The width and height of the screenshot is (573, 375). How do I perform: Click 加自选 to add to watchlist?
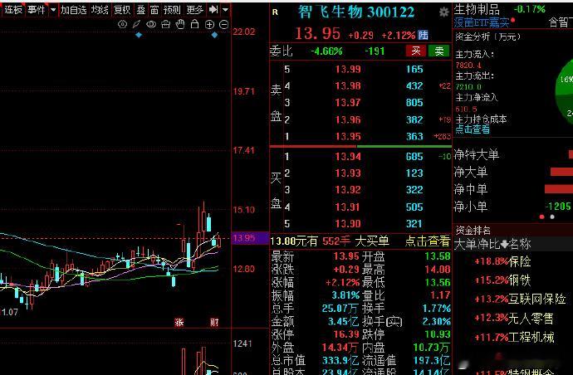tap(73, 10)
